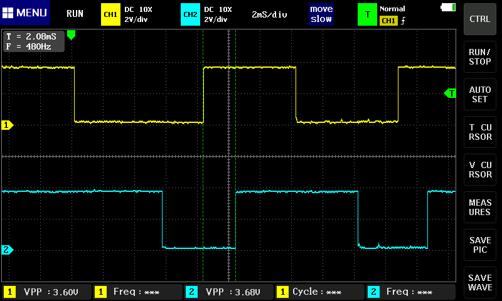The width and height of the screenshot is (502, 301).
Task: Select channel 1 Cycle measurement
Action: [x=320, y=292]
